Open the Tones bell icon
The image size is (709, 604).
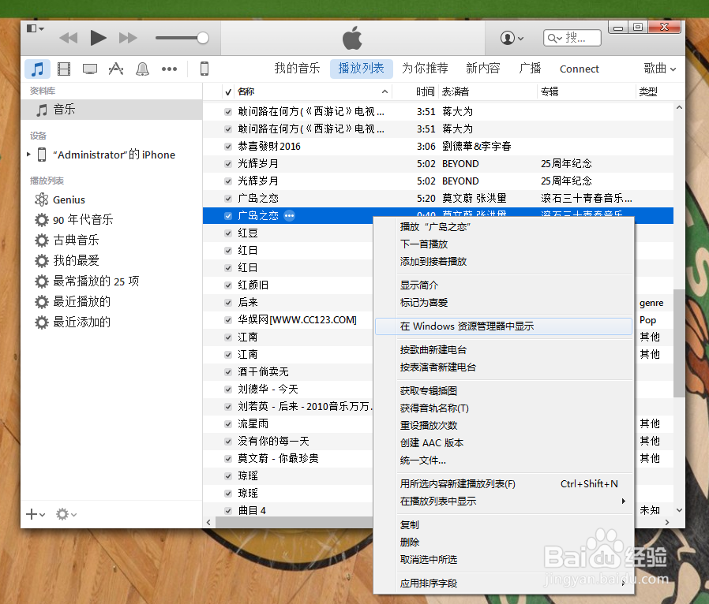(x=142, y=69)
